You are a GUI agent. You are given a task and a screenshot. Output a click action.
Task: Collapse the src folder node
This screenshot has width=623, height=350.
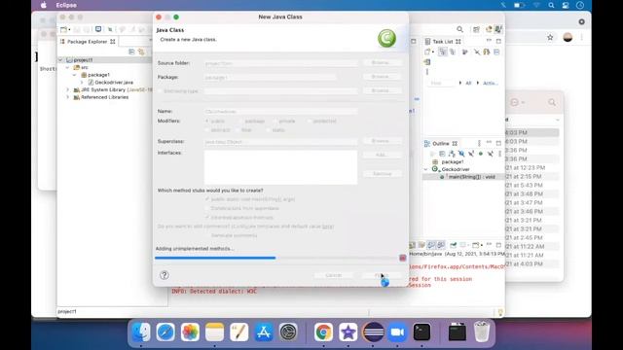click(68, 67)
